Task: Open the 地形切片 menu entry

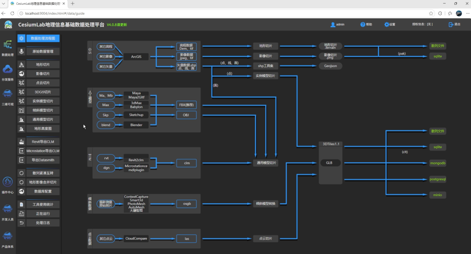Action: pyautogui.click(x=43, y=64)
